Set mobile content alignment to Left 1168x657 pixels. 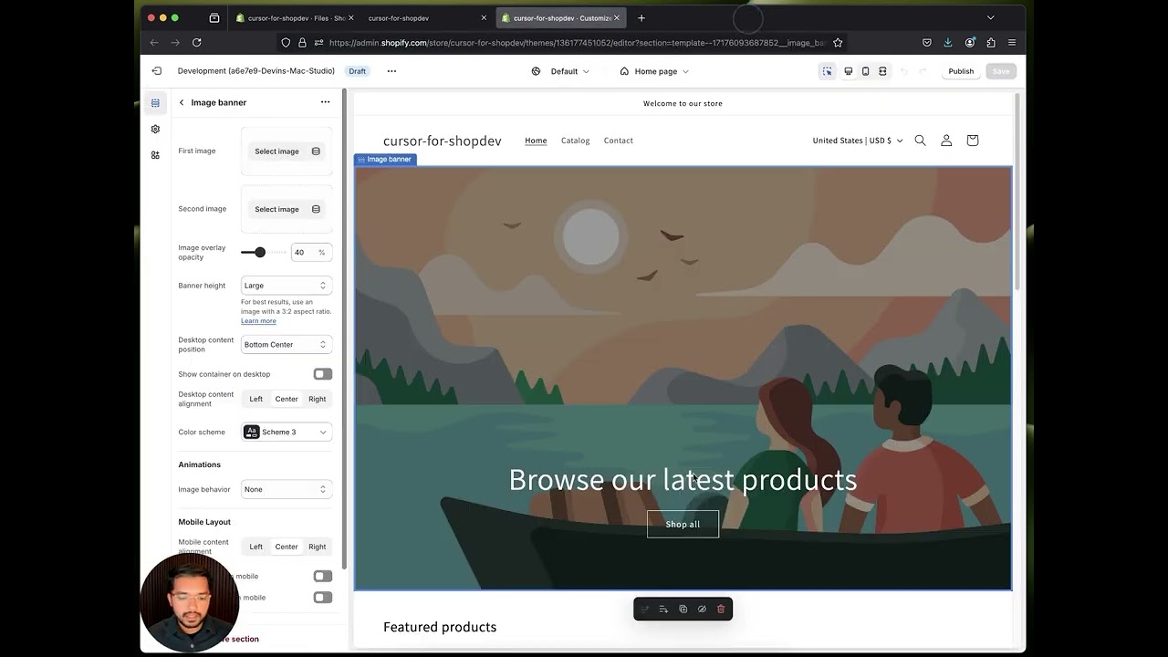(256, 547)
